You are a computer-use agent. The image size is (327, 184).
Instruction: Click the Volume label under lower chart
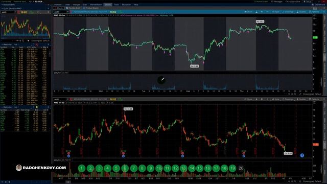[x=57, y=160]
